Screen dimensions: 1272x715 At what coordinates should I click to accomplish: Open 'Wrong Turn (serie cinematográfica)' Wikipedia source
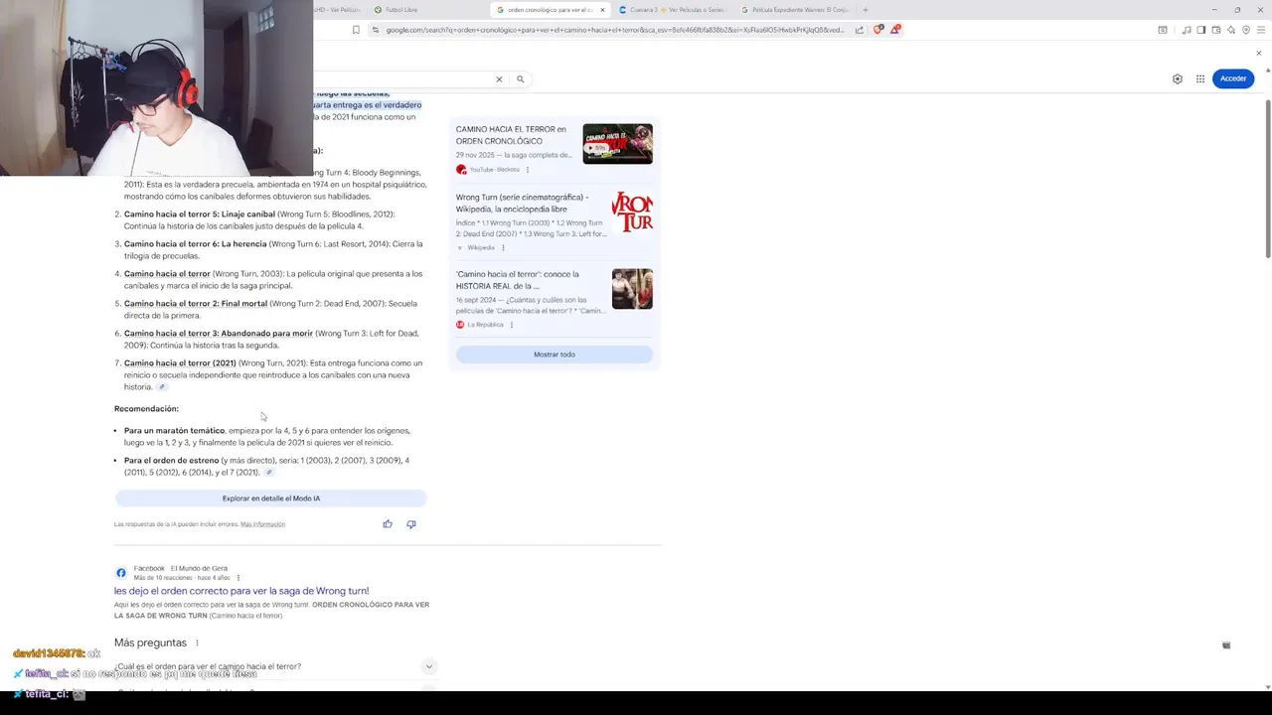522,203
